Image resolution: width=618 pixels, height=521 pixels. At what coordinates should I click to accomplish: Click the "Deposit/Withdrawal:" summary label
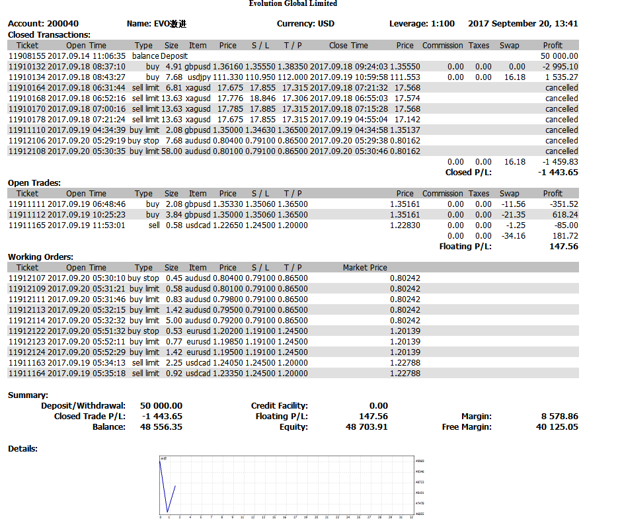83,406
